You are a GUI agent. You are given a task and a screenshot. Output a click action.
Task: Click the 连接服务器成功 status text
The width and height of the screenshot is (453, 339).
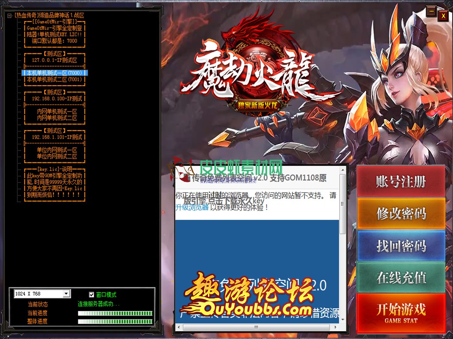99,304
